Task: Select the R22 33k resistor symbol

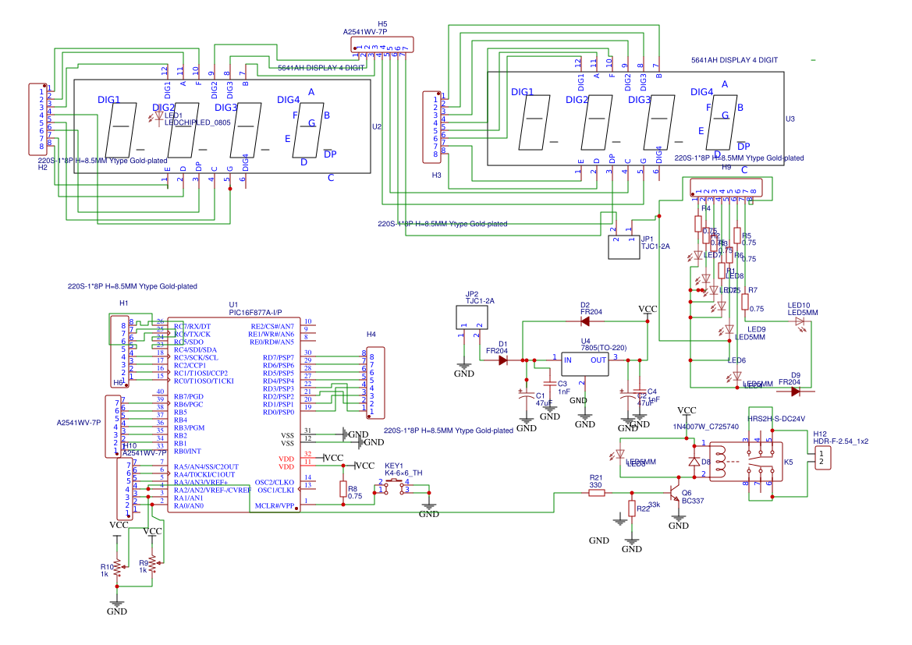Action: tap(632, 509)
